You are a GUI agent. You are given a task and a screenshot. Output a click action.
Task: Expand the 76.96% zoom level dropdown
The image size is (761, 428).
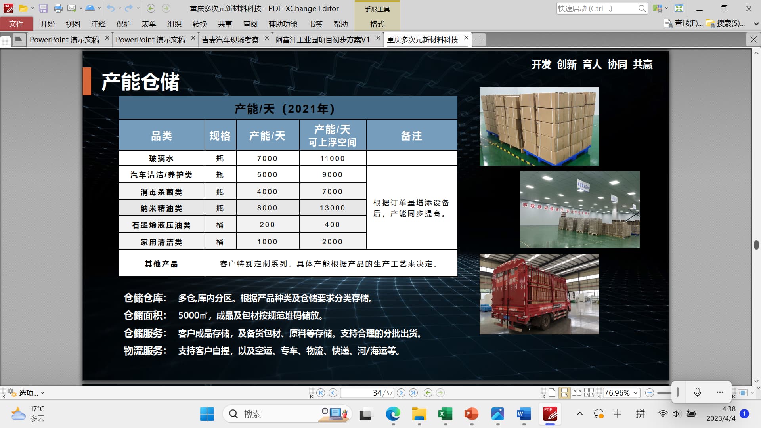click(635, 393)
